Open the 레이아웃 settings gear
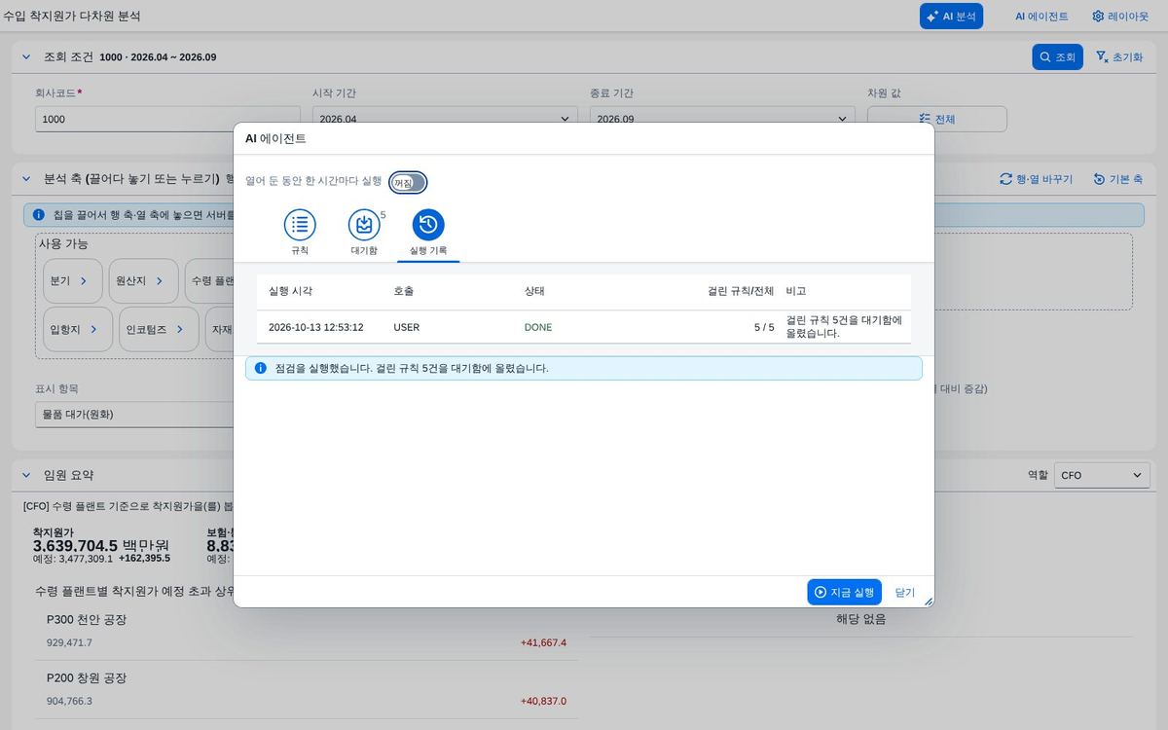This screenshot has width=1168, height=730. coord(1119,17)
